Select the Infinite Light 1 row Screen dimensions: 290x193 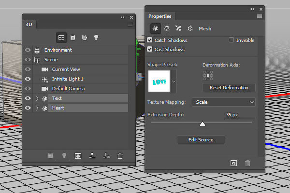point(76,79)
